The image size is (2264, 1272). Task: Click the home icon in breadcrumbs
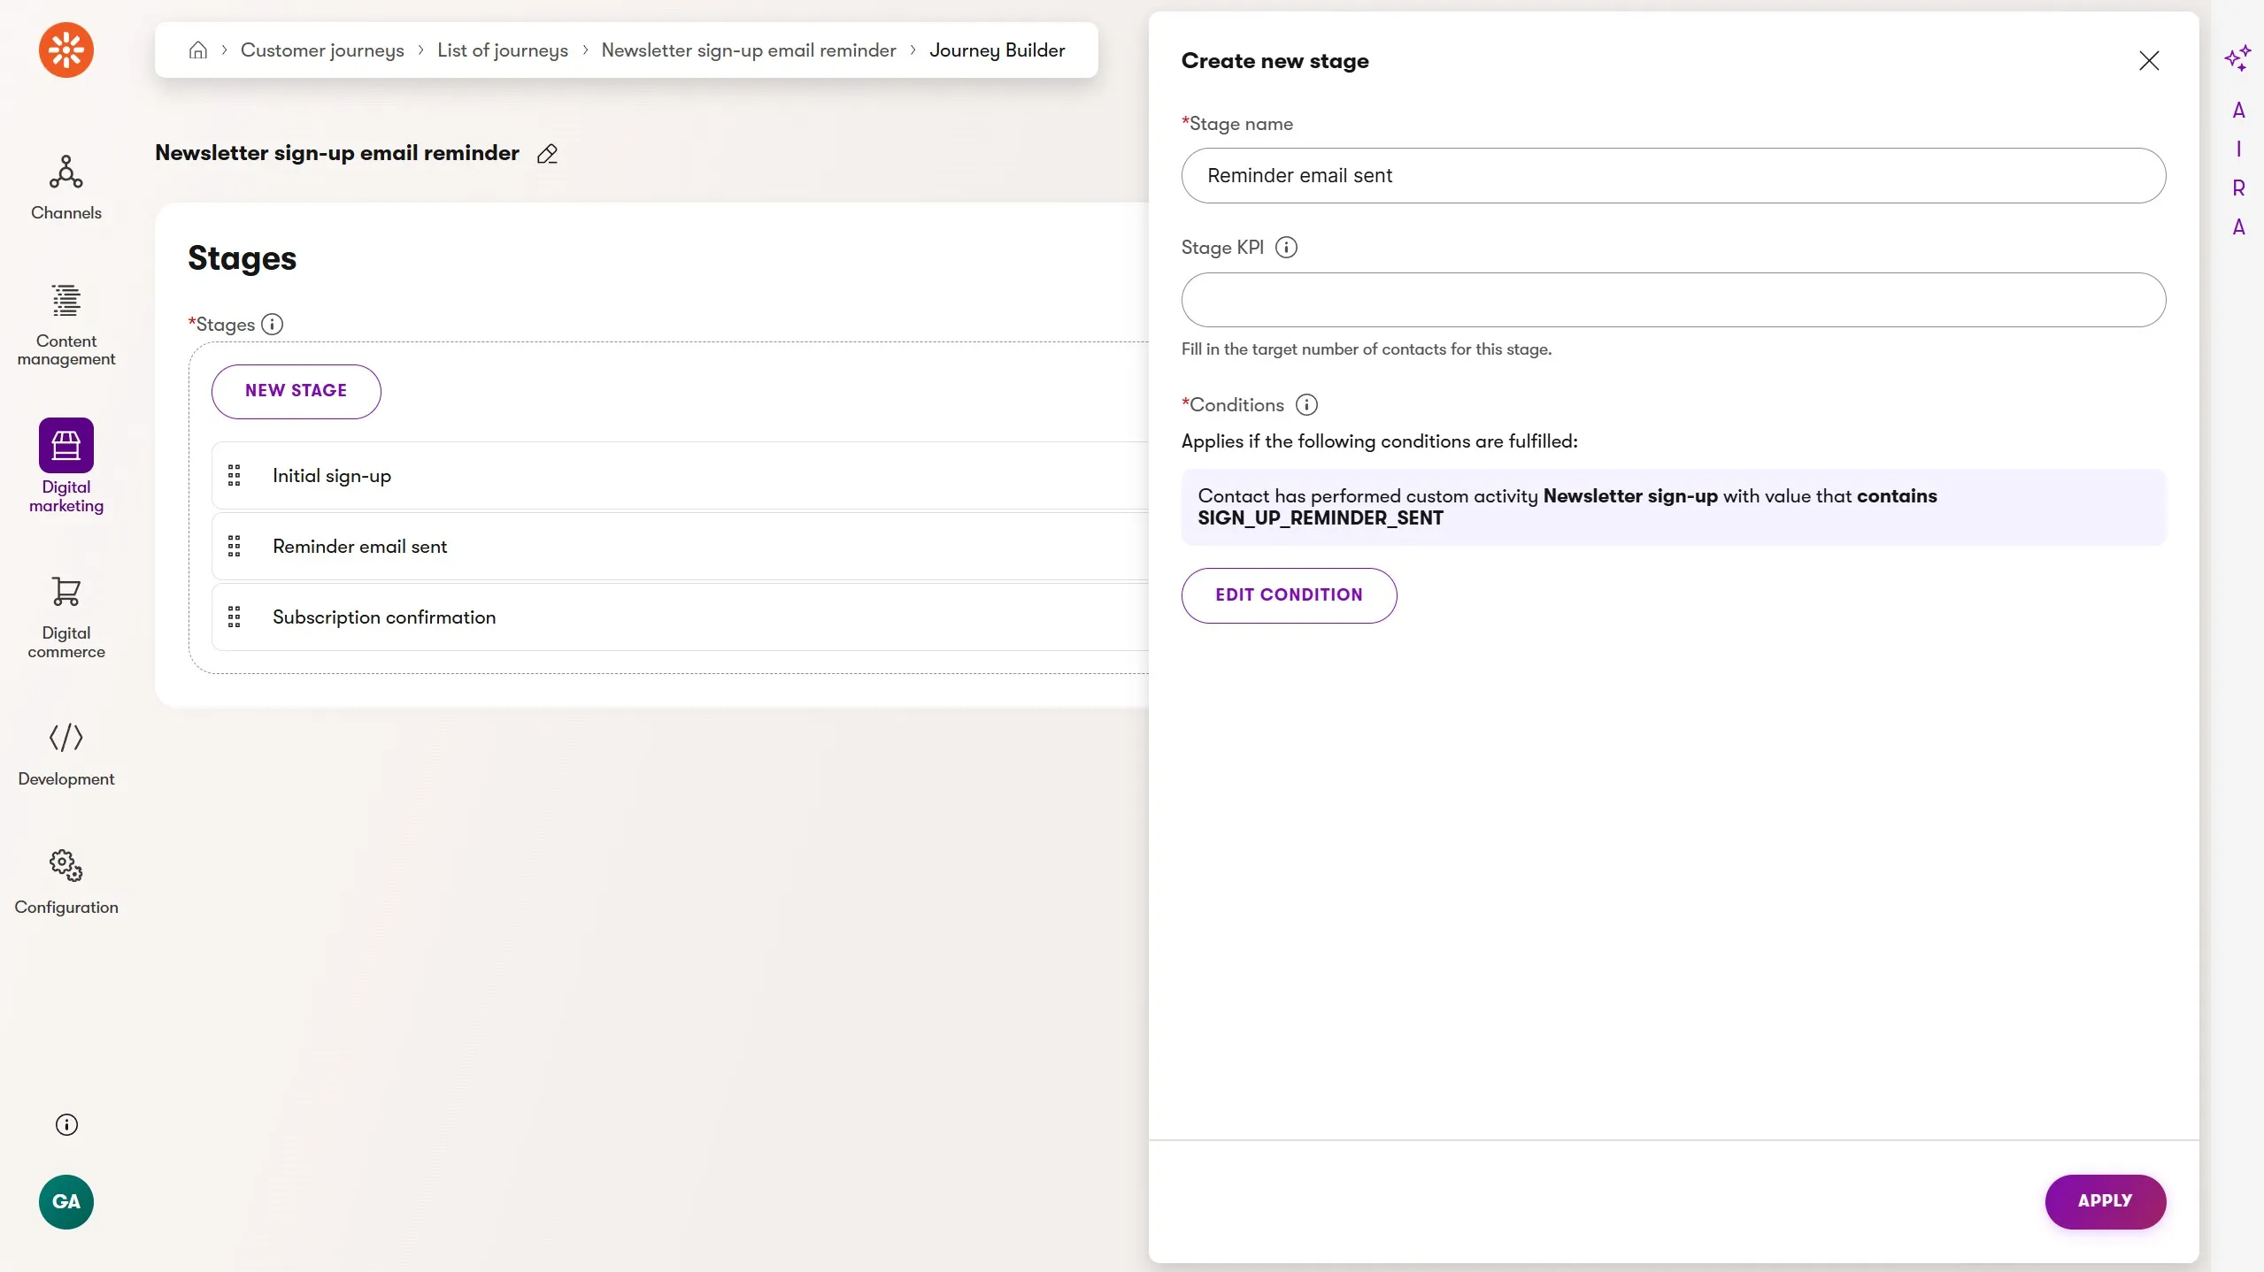198,50
